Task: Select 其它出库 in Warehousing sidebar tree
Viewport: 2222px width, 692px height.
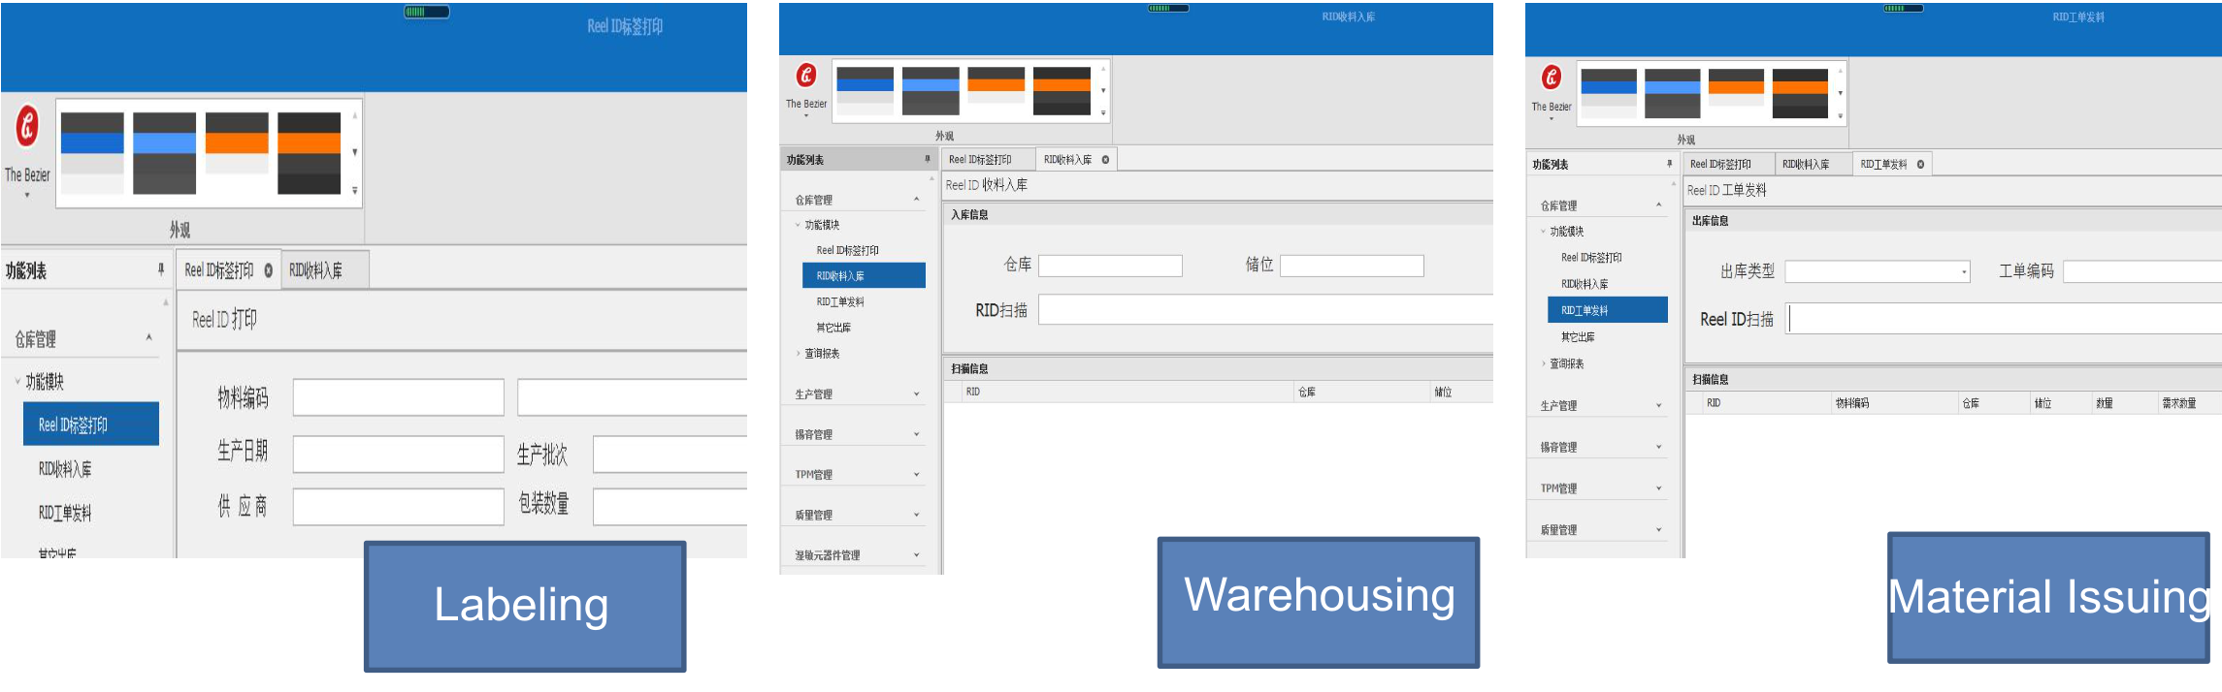Action: pos(833,328)
